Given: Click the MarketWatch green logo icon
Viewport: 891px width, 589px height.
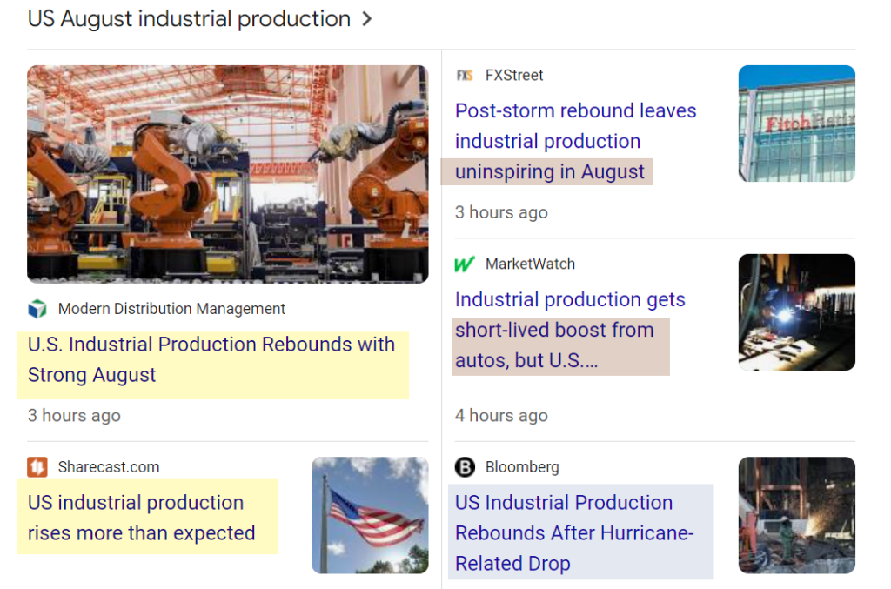Looking at the screenshot, I should point(465,264).
